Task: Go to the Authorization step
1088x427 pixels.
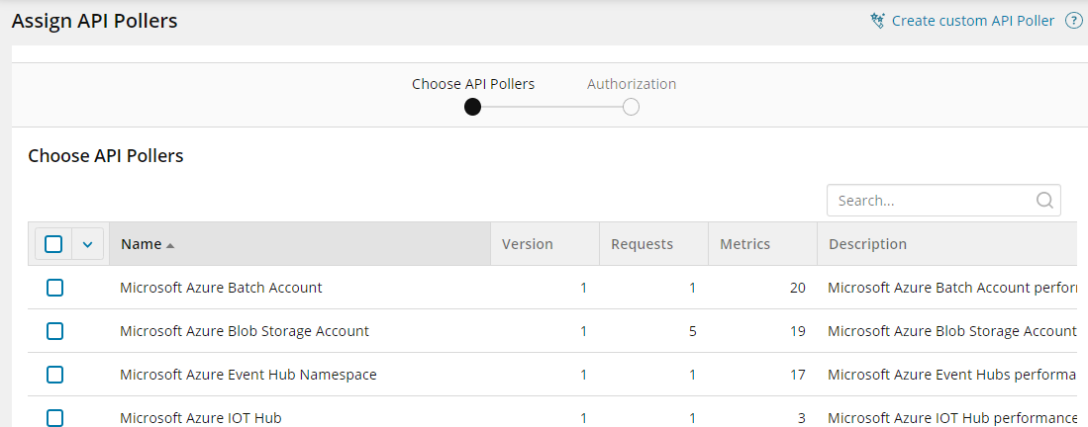Action: point(632,84)
